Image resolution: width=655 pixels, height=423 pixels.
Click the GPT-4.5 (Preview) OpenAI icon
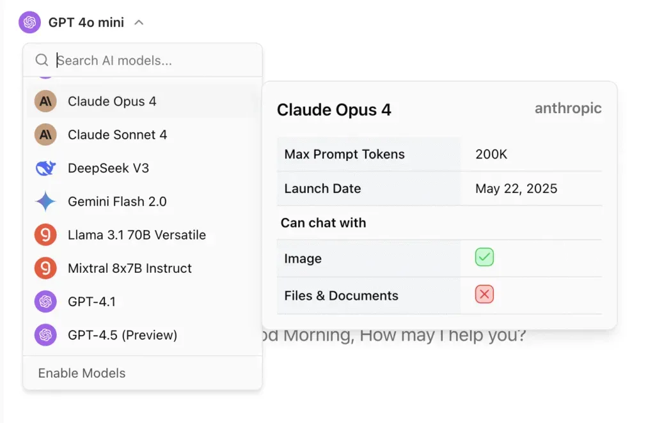click(45, 335)
